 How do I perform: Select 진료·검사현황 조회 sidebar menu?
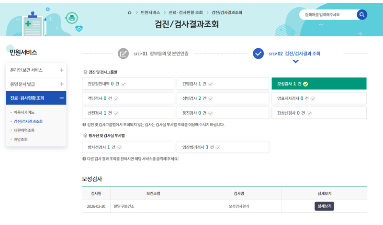click(x=36, y=98)
